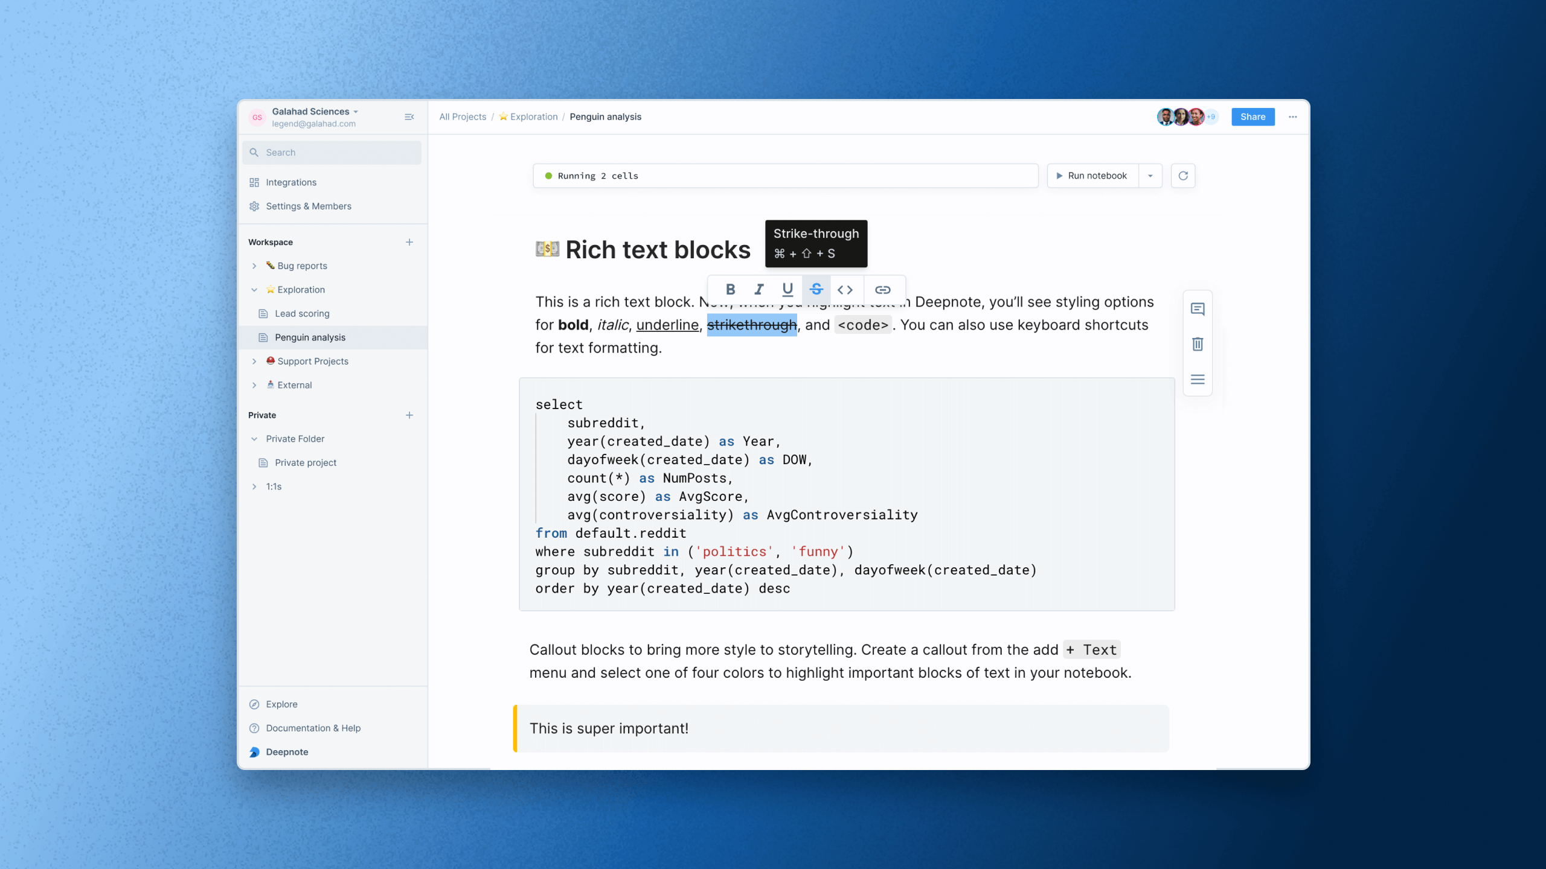Viewport: 1546px width, 869px height.
Task: Toggle off strikethrough formatting
Action: click(816, 289)
